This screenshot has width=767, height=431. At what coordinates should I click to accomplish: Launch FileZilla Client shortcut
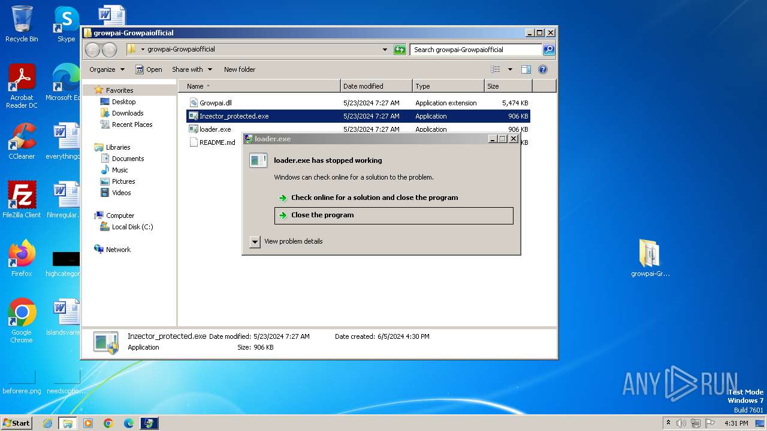point(22,199)
